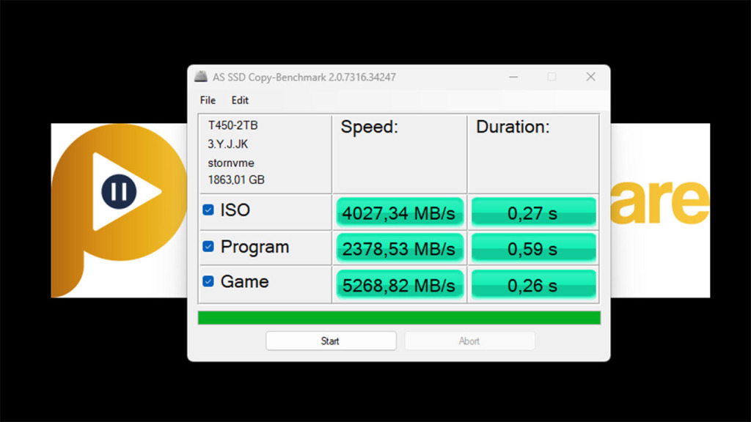Click the firmware text 3.Y.J.JK

click(227, 144)
